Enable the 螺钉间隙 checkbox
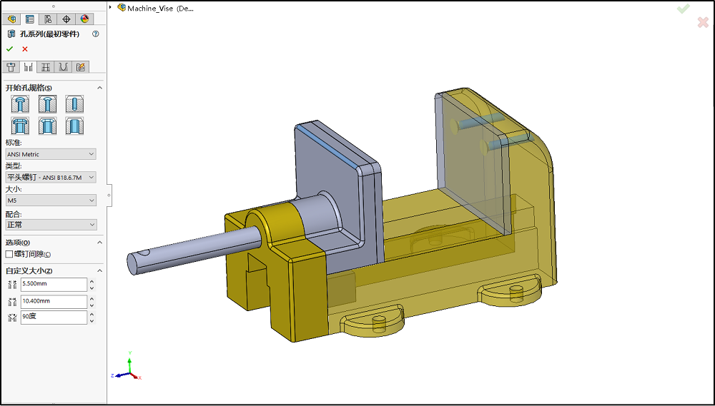Viewport: 715px width, 406px height. [9, 254]
